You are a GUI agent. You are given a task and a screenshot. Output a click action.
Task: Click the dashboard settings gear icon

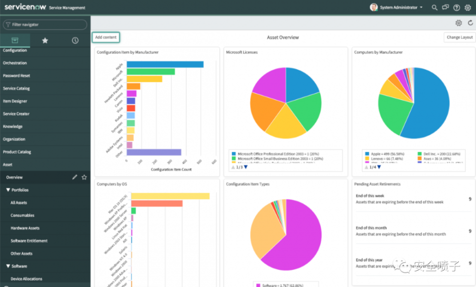(459, 23)
